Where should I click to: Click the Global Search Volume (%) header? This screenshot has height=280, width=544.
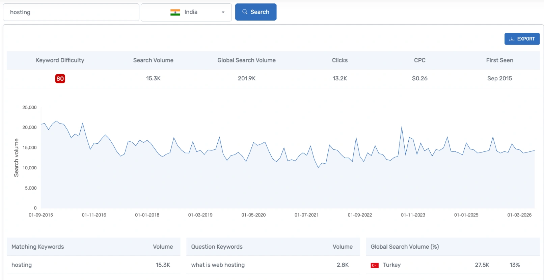(x=405, y=247)
